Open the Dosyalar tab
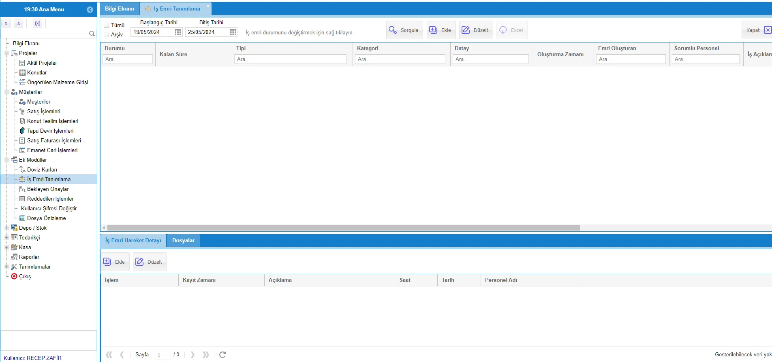This screenshot has height=362, width=772. point(183,241)
